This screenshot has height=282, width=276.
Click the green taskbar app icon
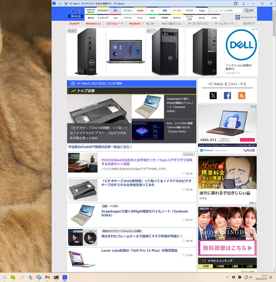tap(13, 277)
